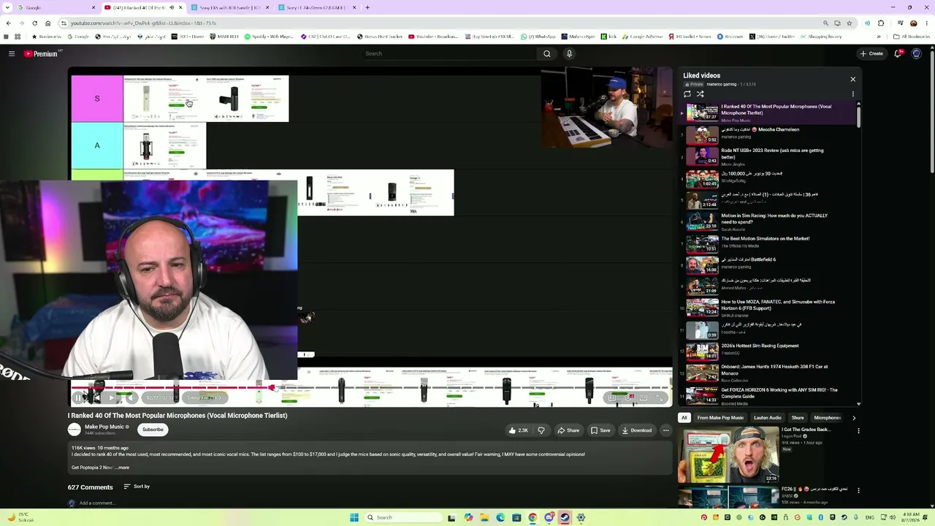This screenshot has width=935, height=526.
Task: Pause the video with player pause button
Action: pos(78,397)
